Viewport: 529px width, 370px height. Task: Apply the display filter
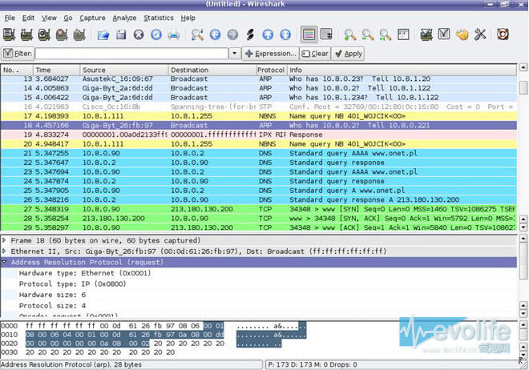click(x=348, y=54)
